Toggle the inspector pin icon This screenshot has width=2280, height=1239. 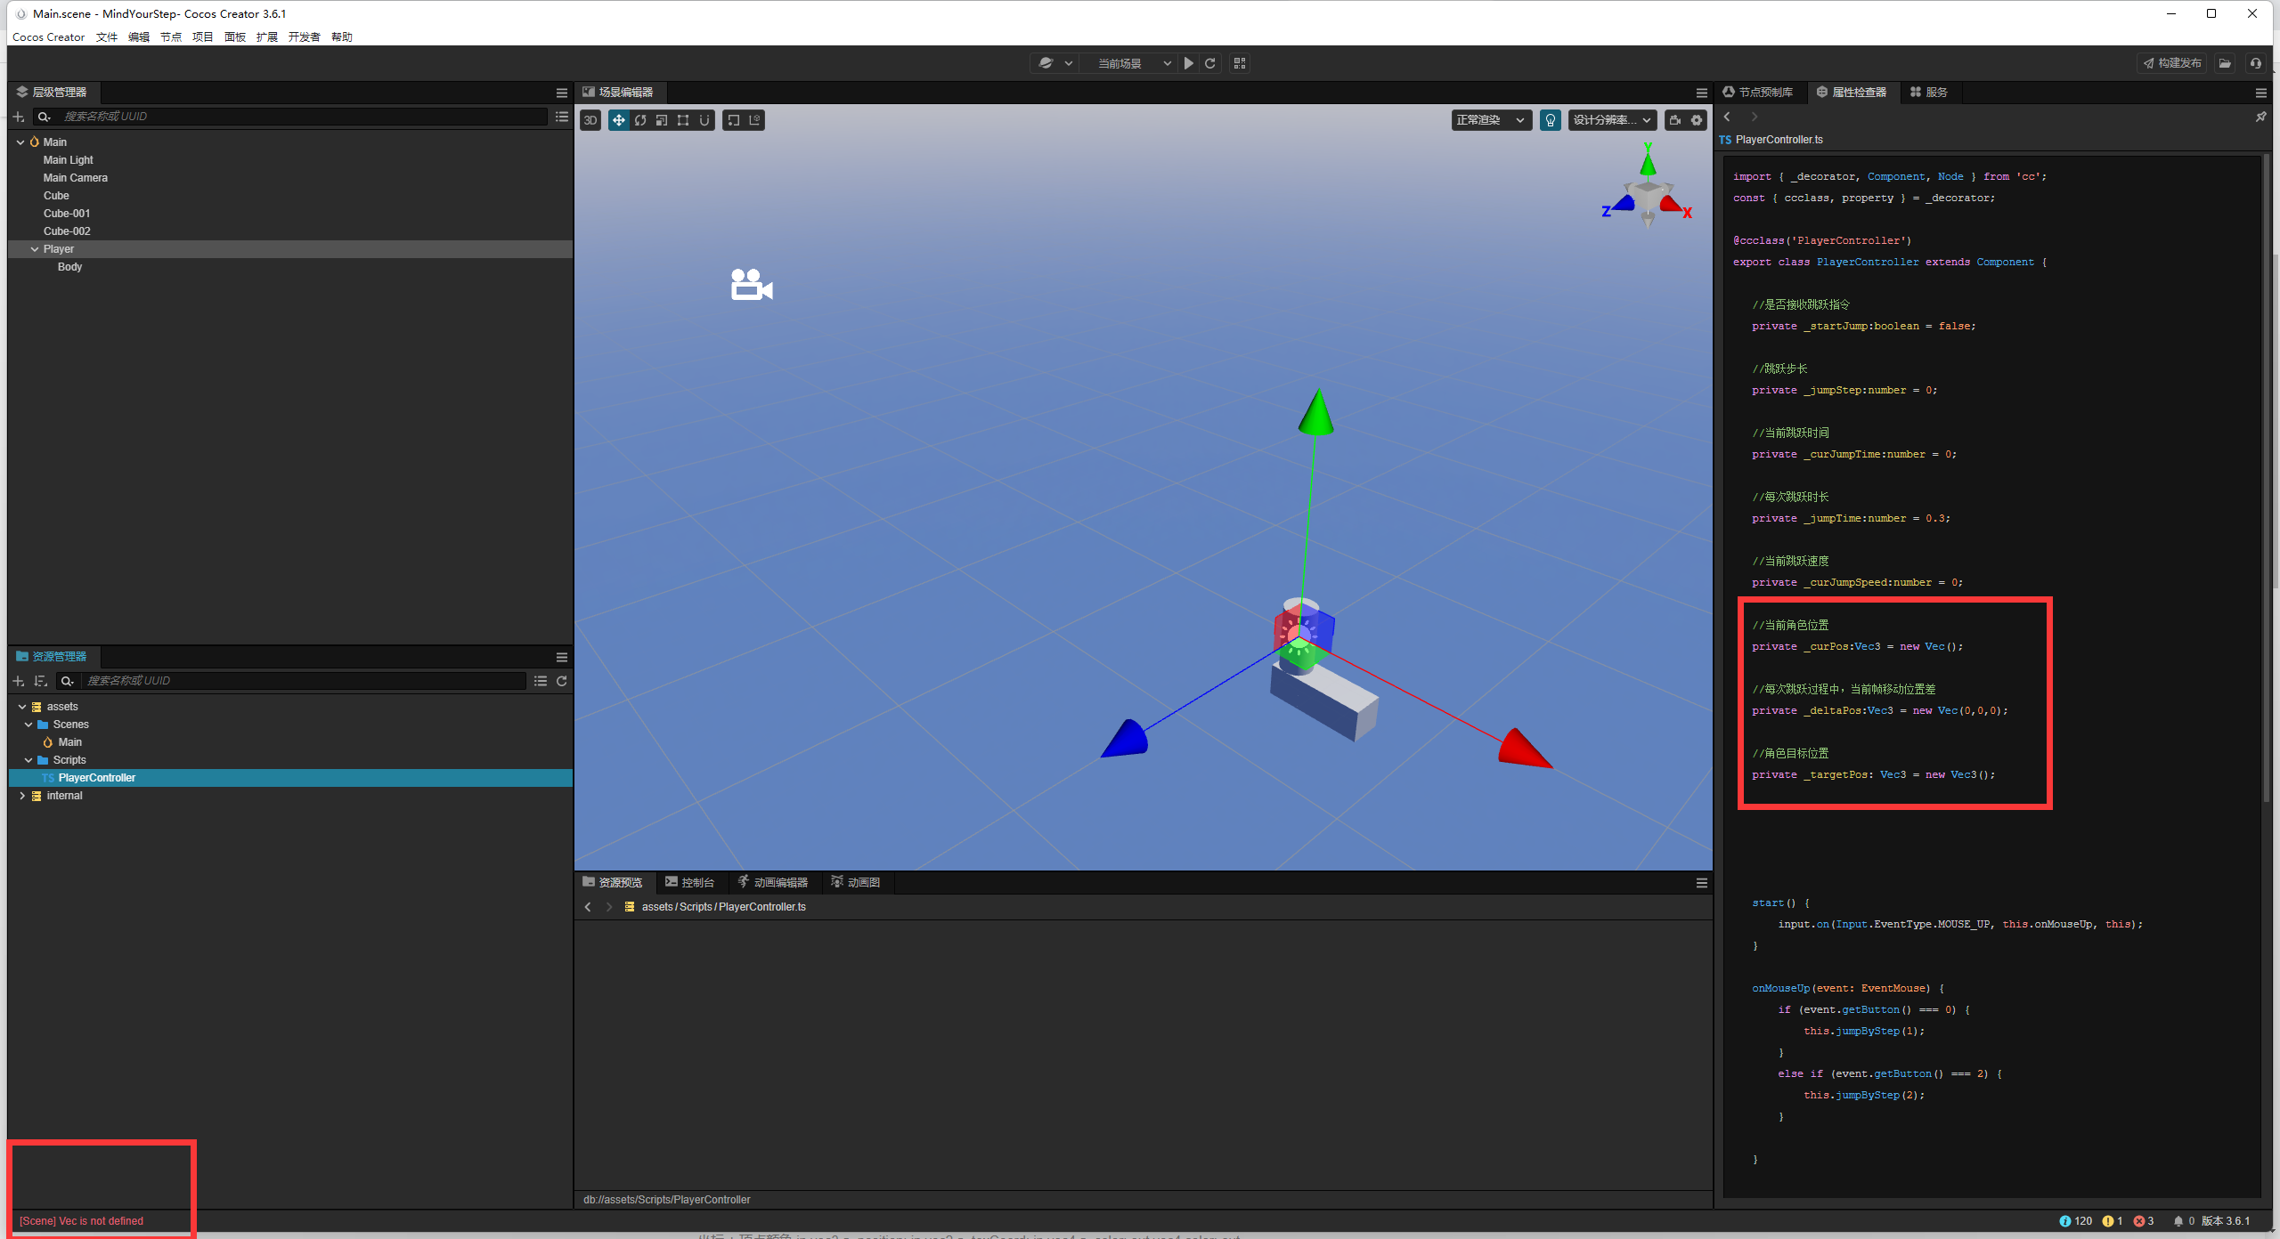pyautogui.click(x=2260, y=117)
